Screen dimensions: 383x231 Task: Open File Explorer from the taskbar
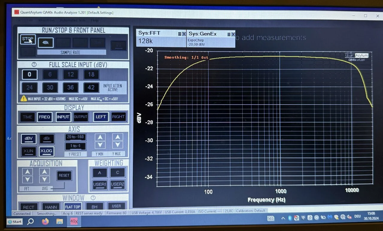tap(60, 221)
